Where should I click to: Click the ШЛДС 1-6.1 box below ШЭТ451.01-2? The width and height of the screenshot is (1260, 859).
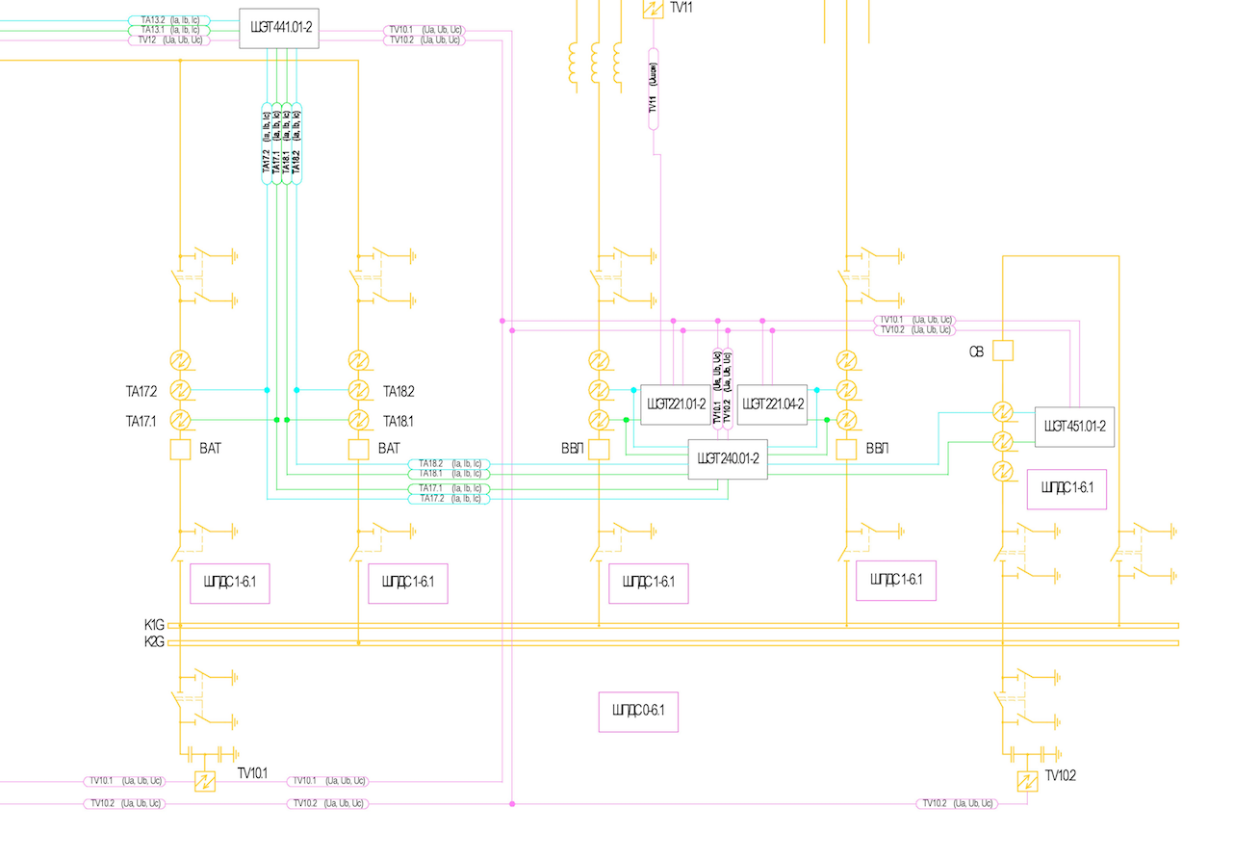(x=1067, y=489)
